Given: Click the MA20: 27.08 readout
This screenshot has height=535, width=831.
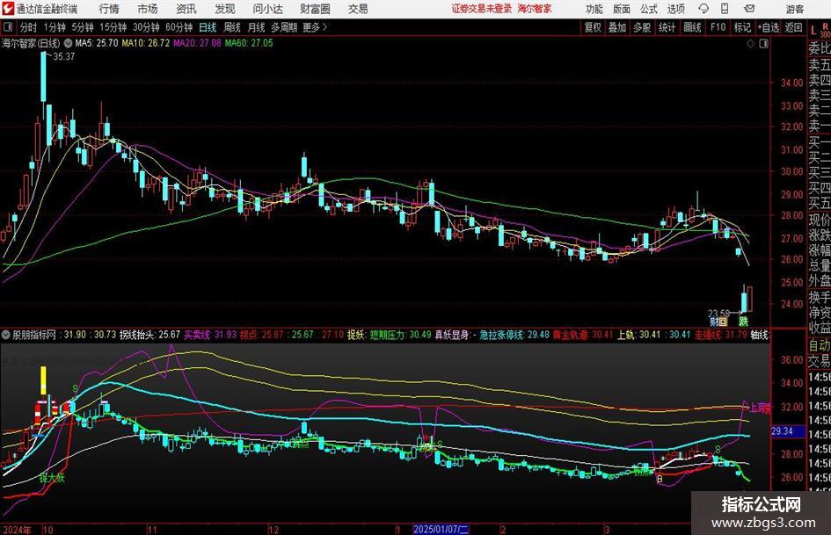Looking at the screenshot, I should click(197, 43).
